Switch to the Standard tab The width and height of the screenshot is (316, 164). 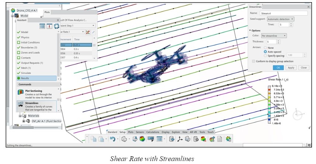(x=112, y=132)
